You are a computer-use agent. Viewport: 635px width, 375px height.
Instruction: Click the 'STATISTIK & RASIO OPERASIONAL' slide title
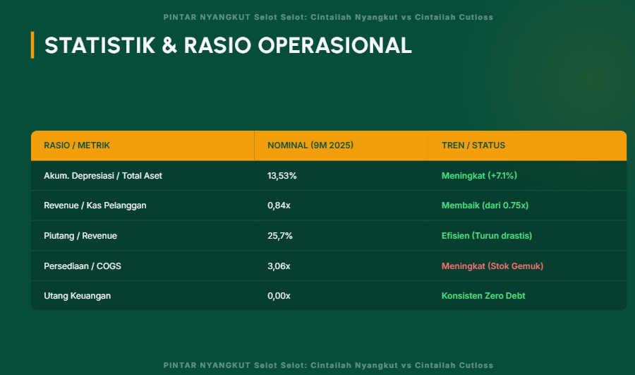[x=228, y=45]
